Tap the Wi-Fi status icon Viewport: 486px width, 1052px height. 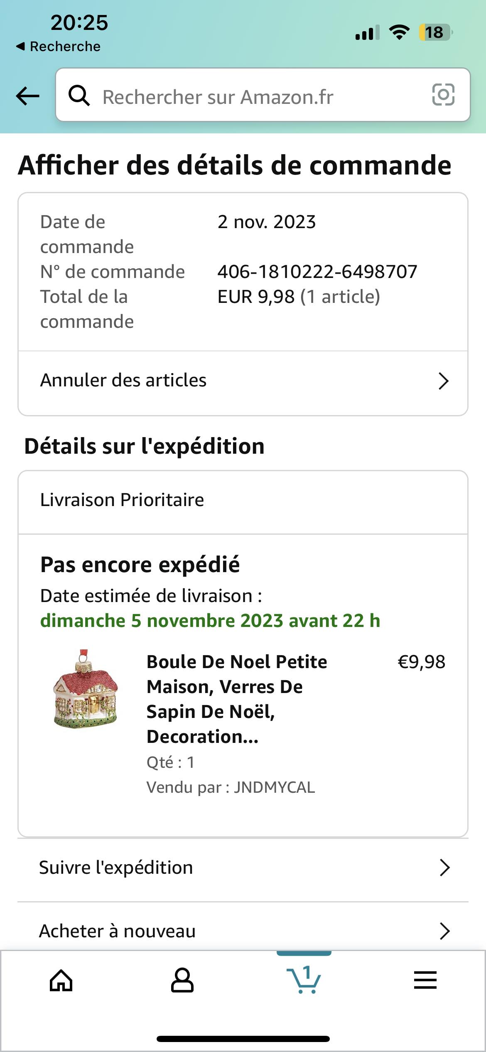[399, 32]
